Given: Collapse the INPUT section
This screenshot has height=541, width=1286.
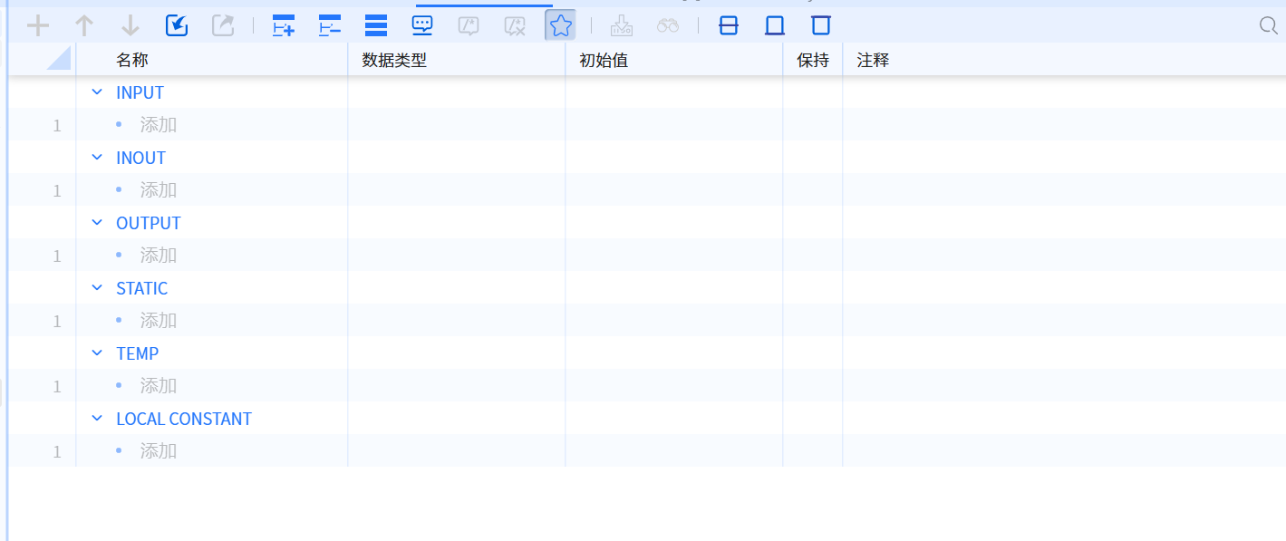Looking at the screenshot, I should point(97,92).
